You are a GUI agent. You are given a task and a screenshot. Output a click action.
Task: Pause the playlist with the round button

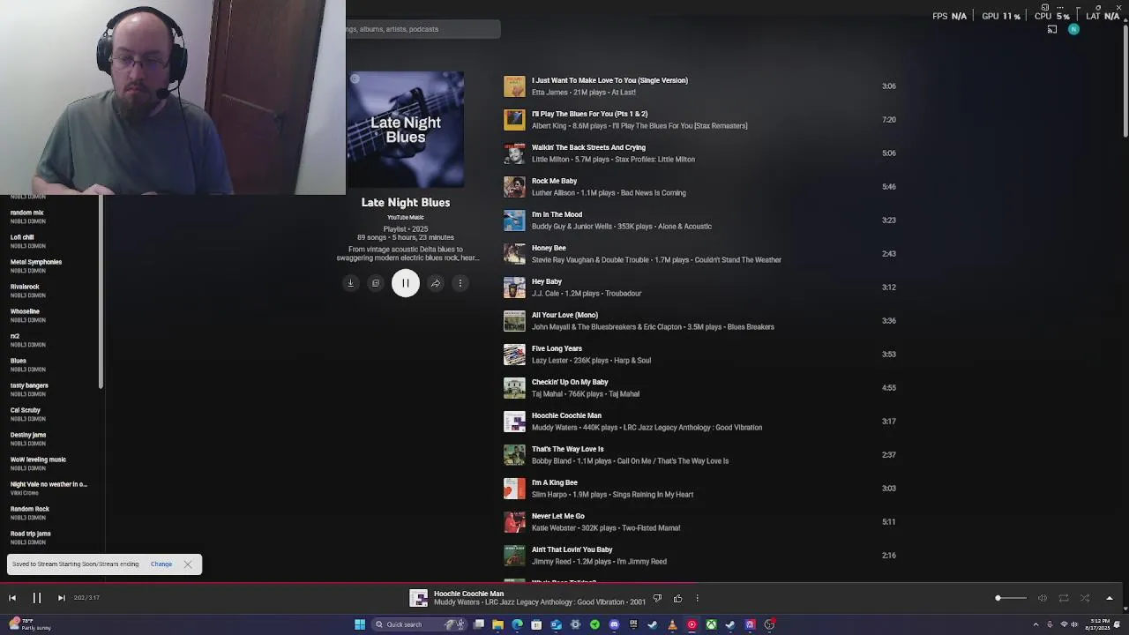pos(406,283)
